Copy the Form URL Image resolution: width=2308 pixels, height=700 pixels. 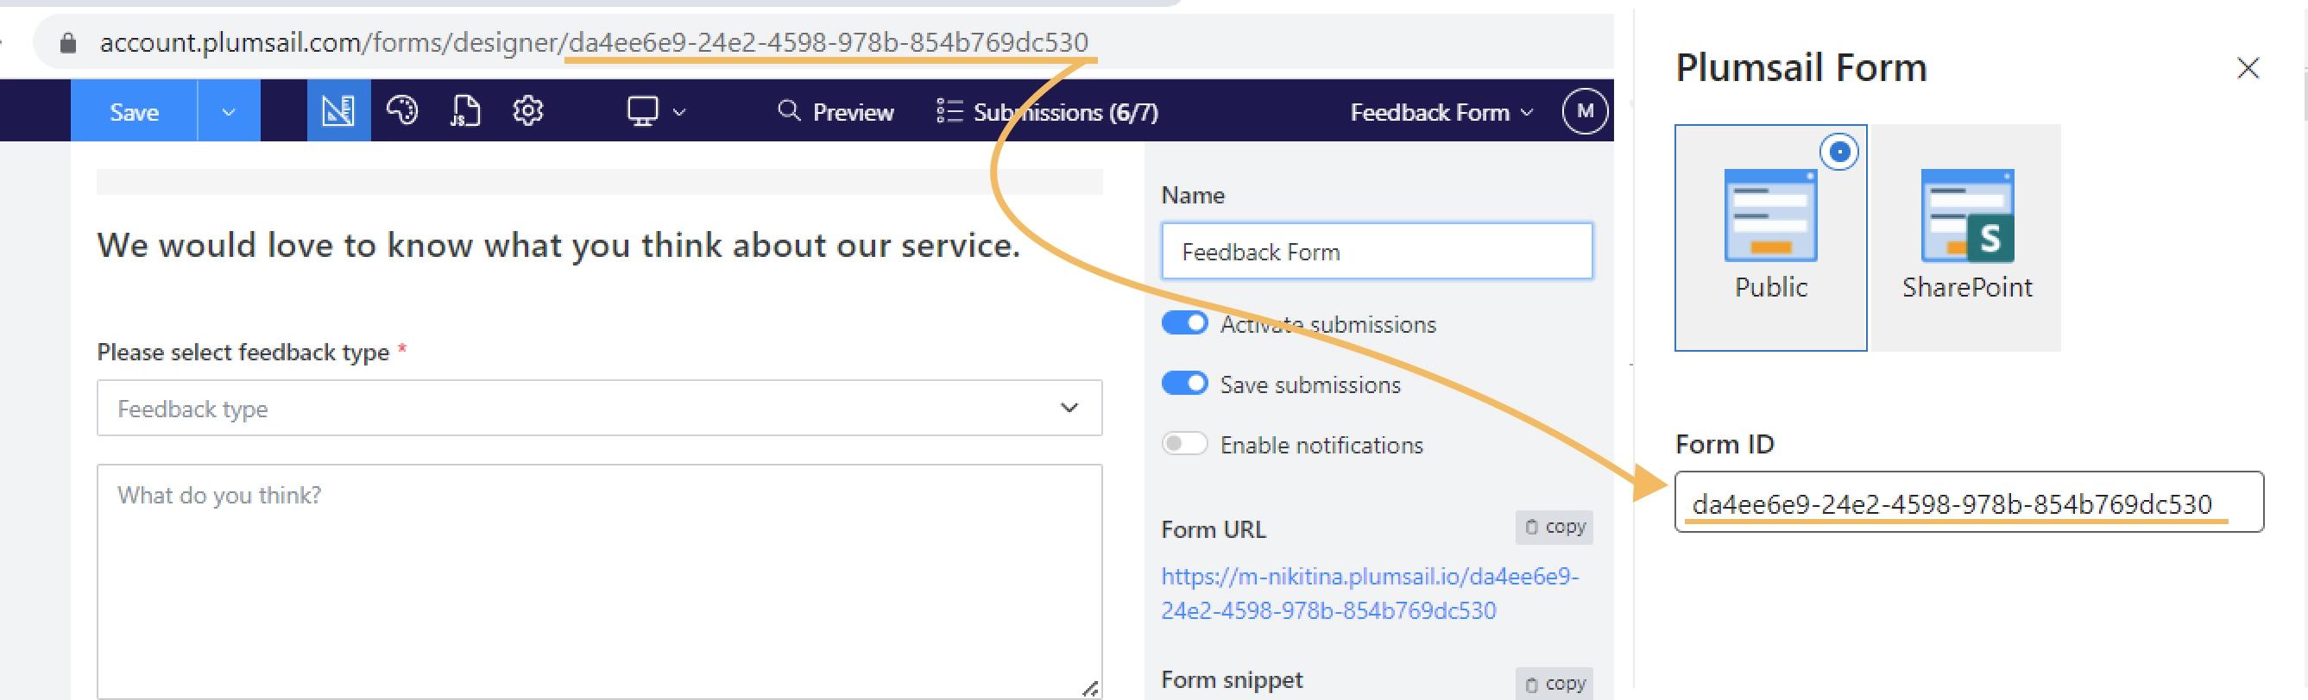pos(1554,528)
